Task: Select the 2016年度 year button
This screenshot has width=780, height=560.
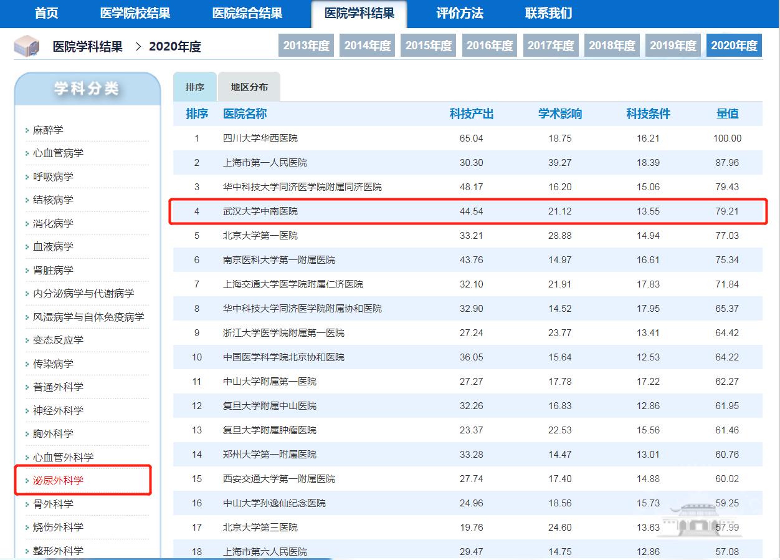Action: [x=489, y=46]
